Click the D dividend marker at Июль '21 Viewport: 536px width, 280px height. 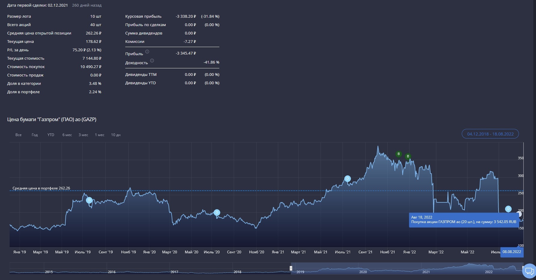tap(348, 179)
